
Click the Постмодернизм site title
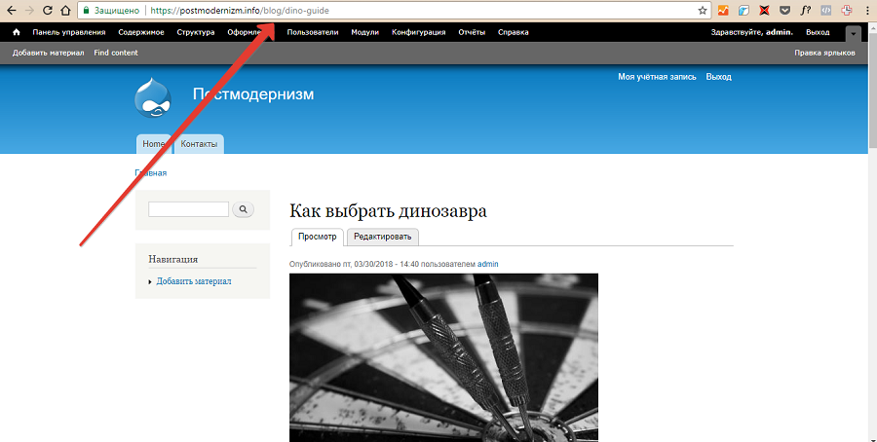click(x=253, y=94)
